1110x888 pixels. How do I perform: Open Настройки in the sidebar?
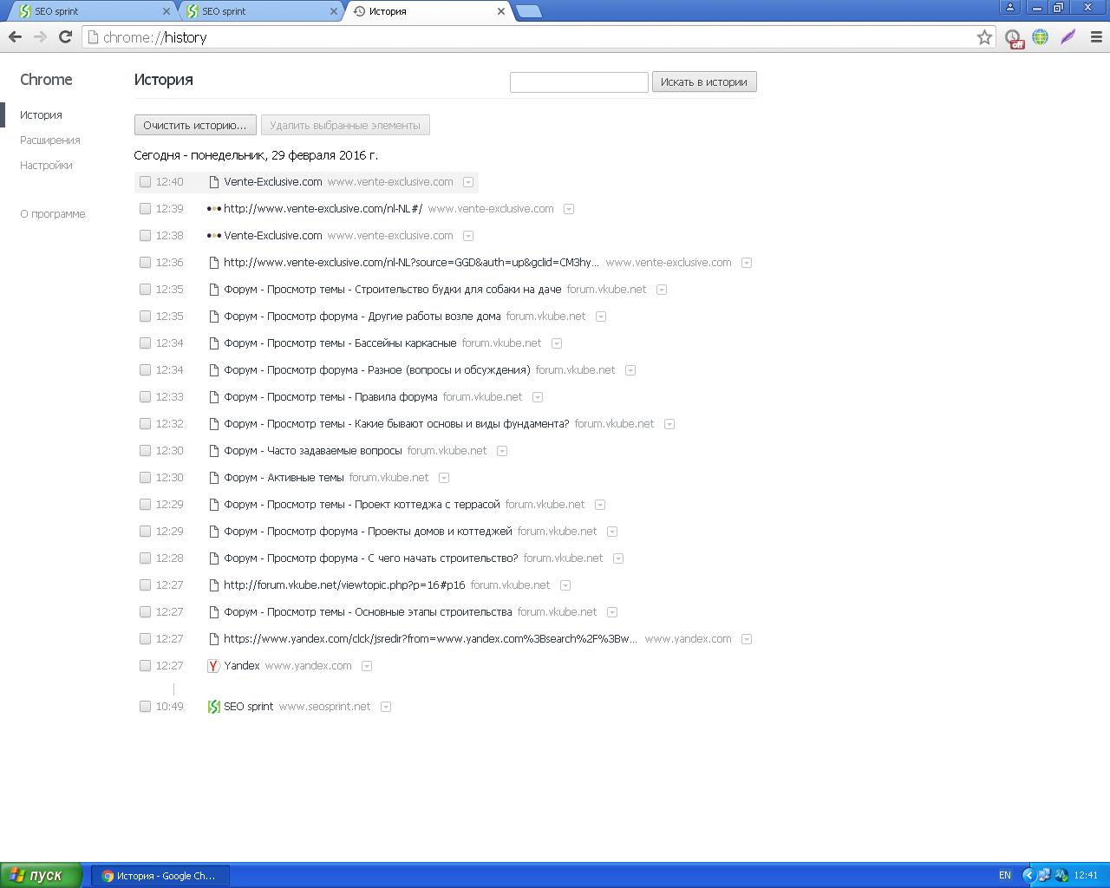pos(46,165)
